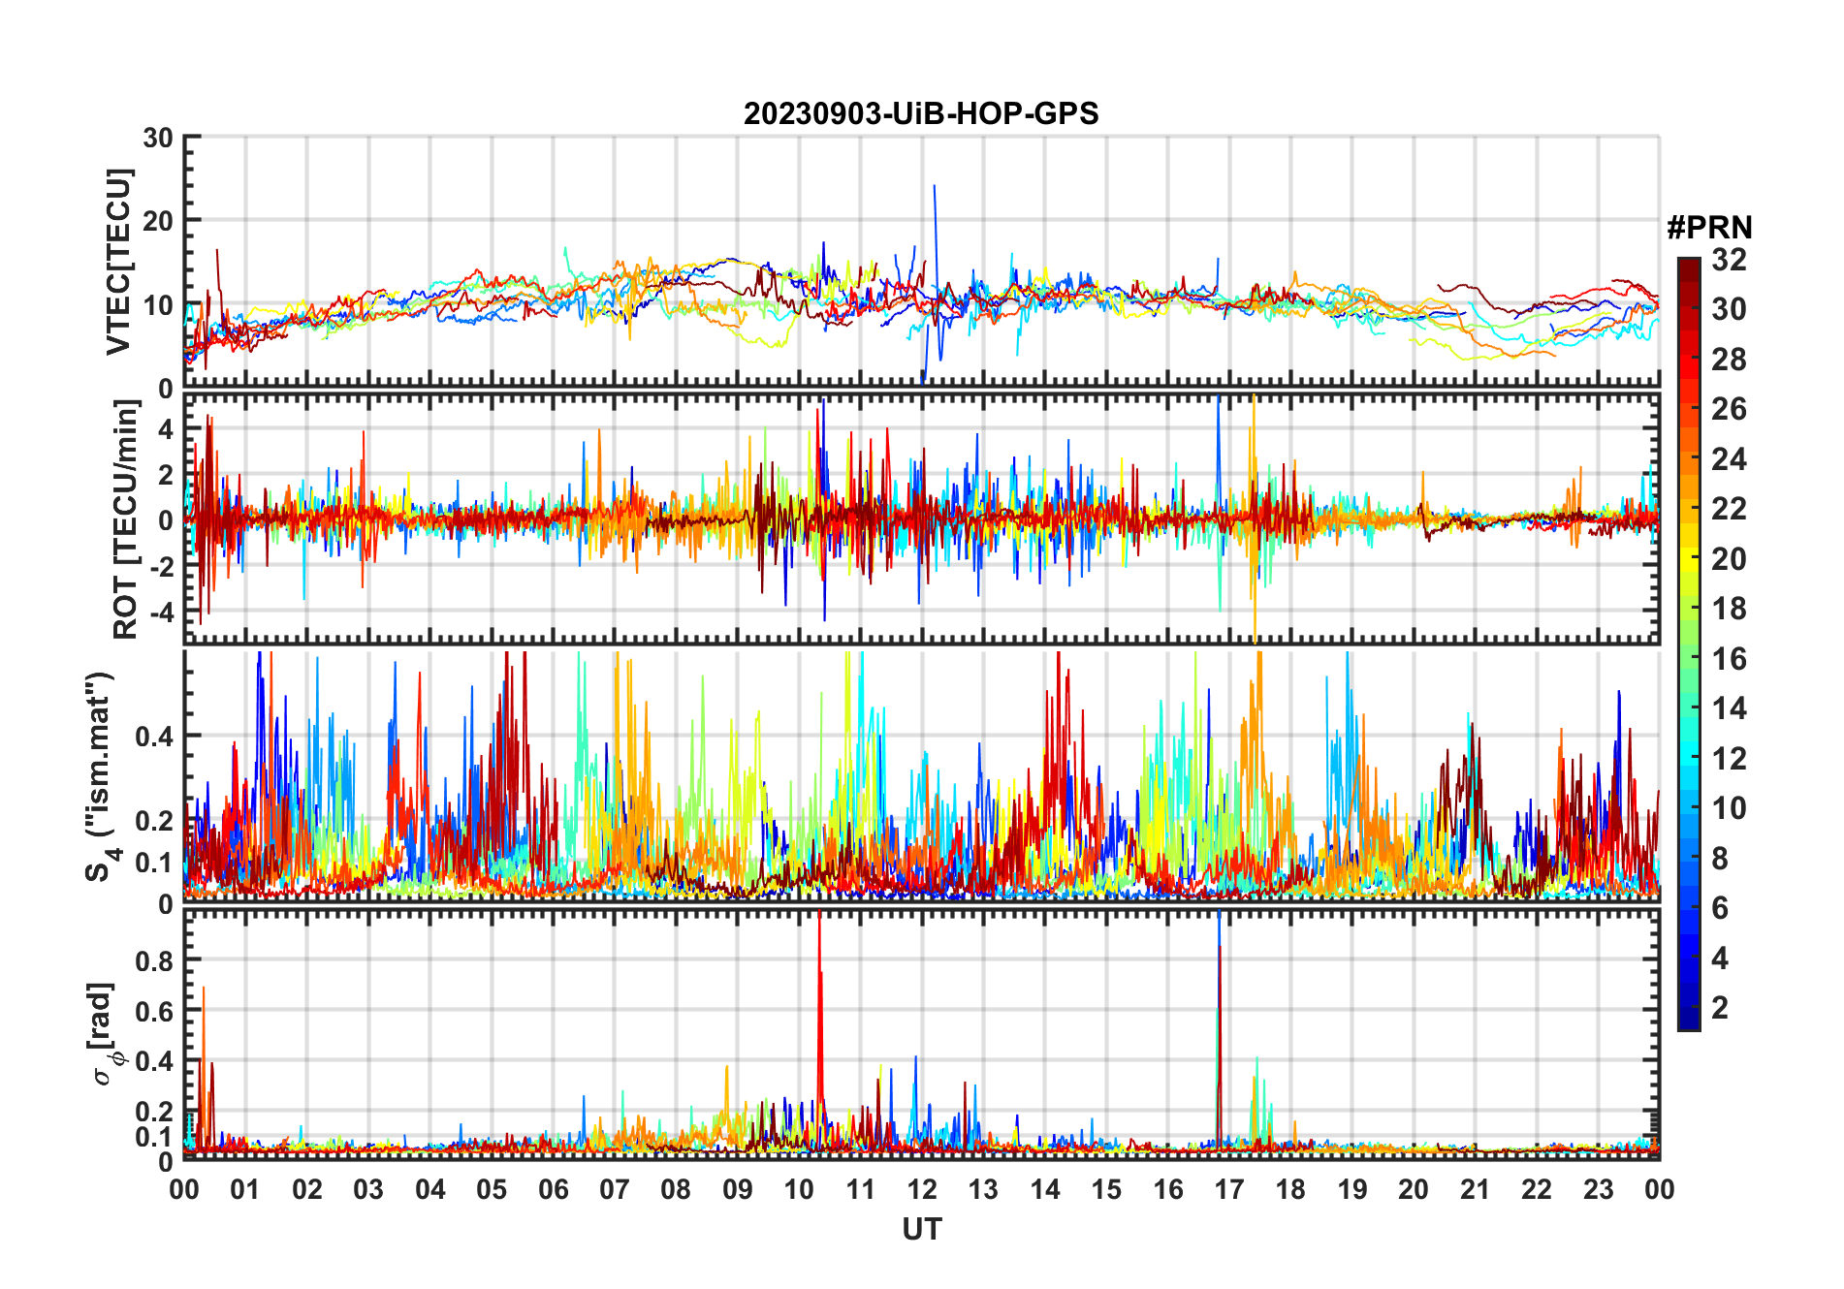
Task: Select colorbar tick label 32
Action: (1729, 260)
